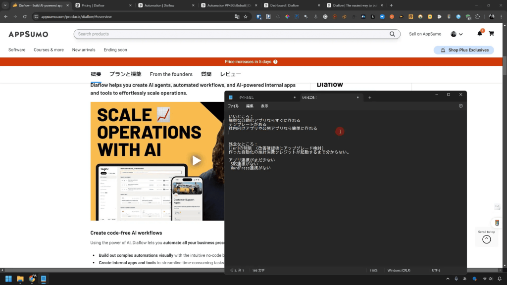Click the page vertical scrollbar thumb
Image resolution: width=507 pixels, height=285 pixels.
(505, 66)
